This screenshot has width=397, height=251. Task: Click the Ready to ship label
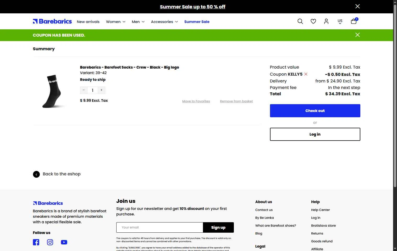point(93,80)
